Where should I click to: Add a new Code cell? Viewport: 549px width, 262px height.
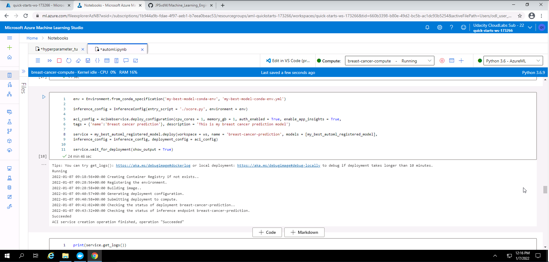[x=267, y=232]
